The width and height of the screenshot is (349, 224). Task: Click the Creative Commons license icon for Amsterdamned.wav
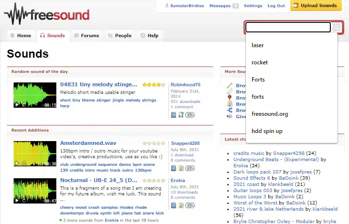pos(190,168)
